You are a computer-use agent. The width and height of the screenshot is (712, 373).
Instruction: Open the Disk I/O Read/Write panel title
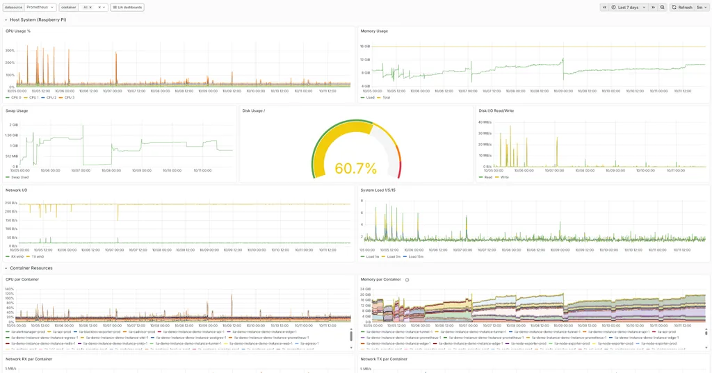coord(496,110)
